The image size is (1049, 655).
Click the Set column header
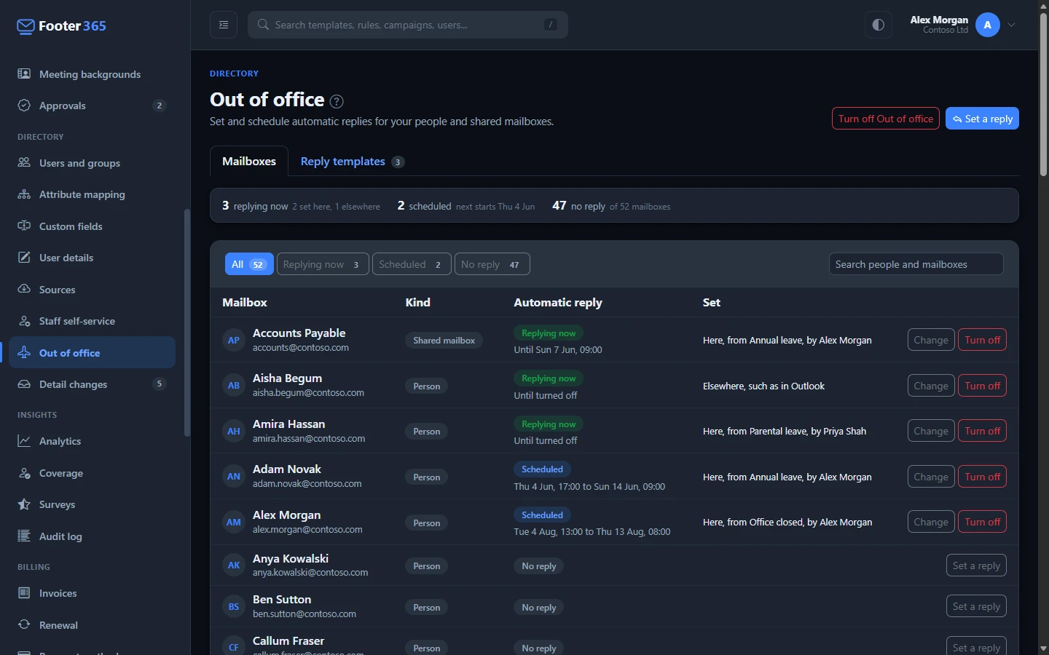(712, 302)
